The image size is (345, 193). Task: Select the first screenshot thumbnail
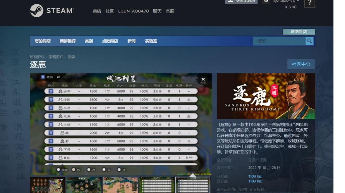(x=48, y=185)
